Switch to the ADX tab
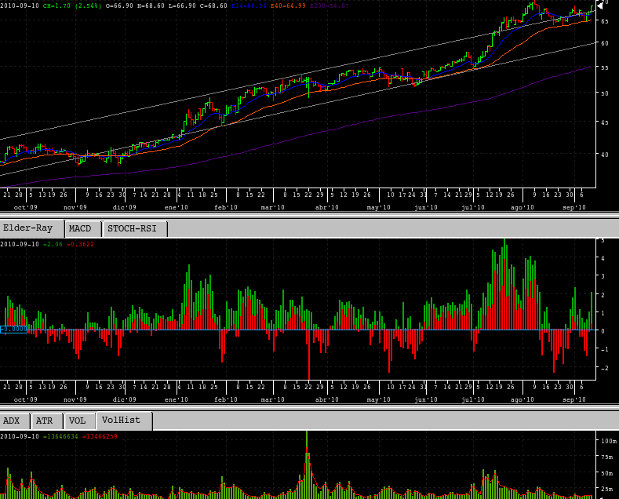 point(15,421)
